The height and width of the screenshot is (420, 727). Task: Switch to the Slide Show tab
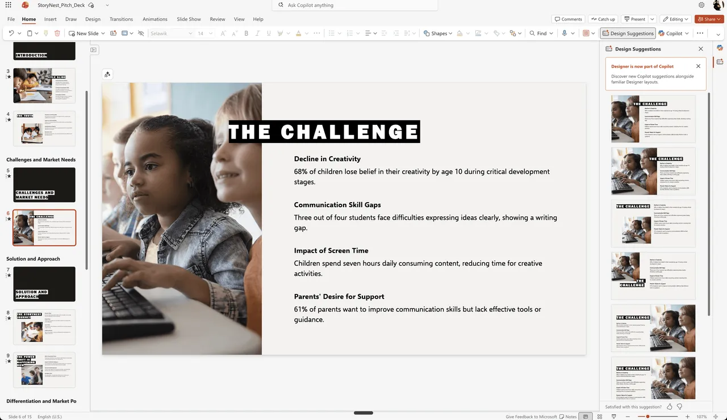[x=190, y=19]
